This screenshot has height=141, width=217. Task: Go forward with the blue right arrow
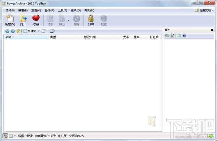click(13, 31)
